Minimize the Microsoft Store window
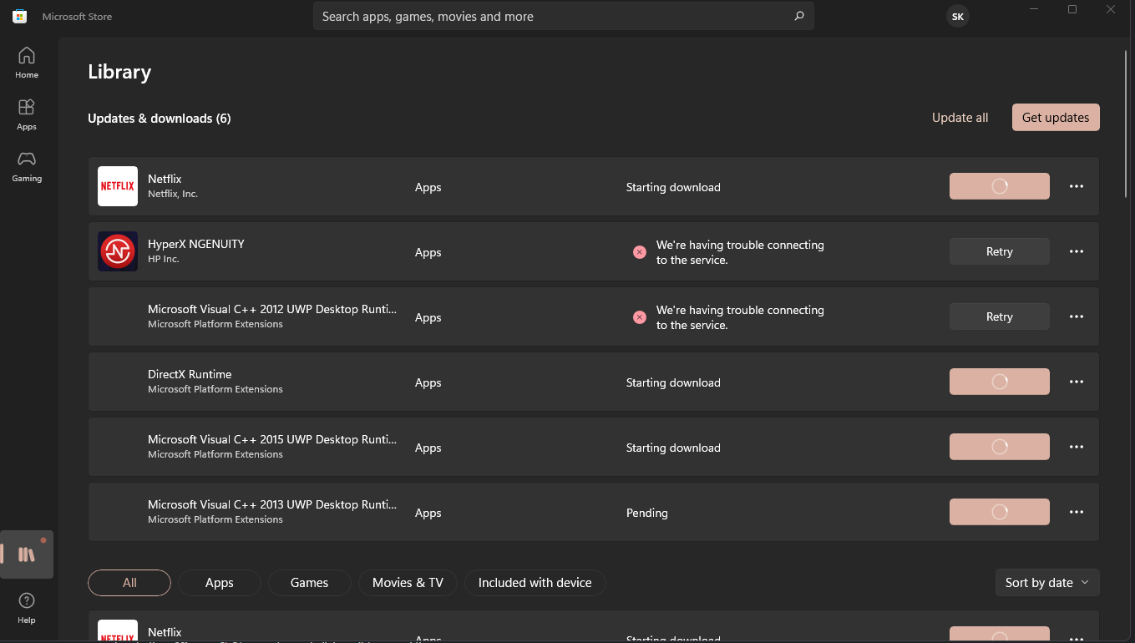The width and height of the screenshot is (1135, 643). click(1035, 9)
